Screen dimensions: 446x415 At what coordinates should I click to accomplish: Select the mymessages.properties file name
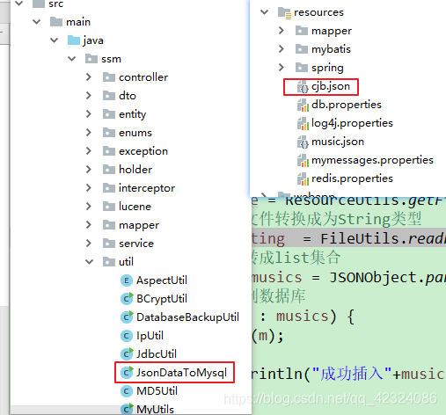372,160
